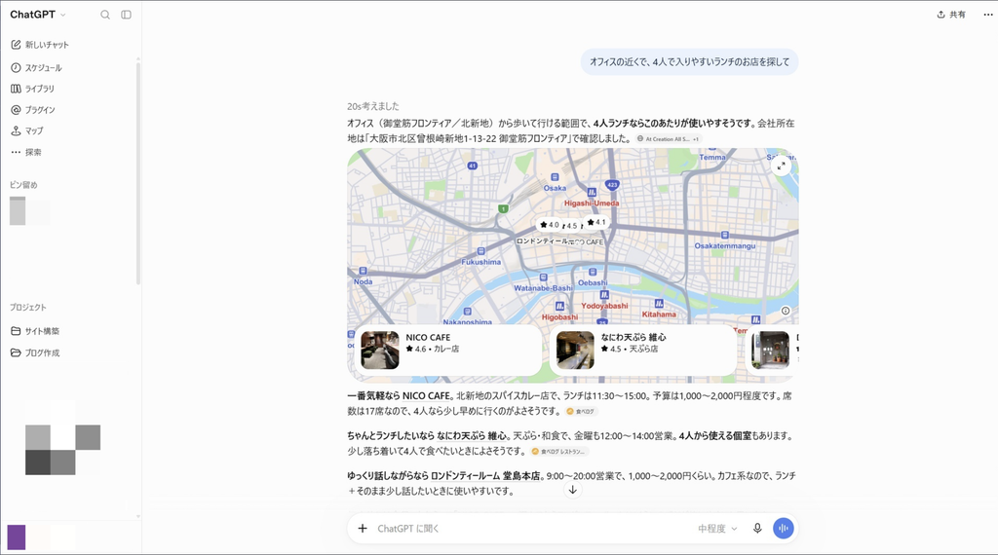The image size is (998, 555).
Task: Click the NICO CAFE card photo thumbnail
Action: [380, 350]
